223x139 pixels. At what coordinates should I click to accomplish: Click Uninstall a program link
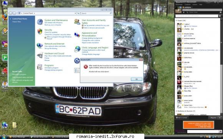click(51, 68)
